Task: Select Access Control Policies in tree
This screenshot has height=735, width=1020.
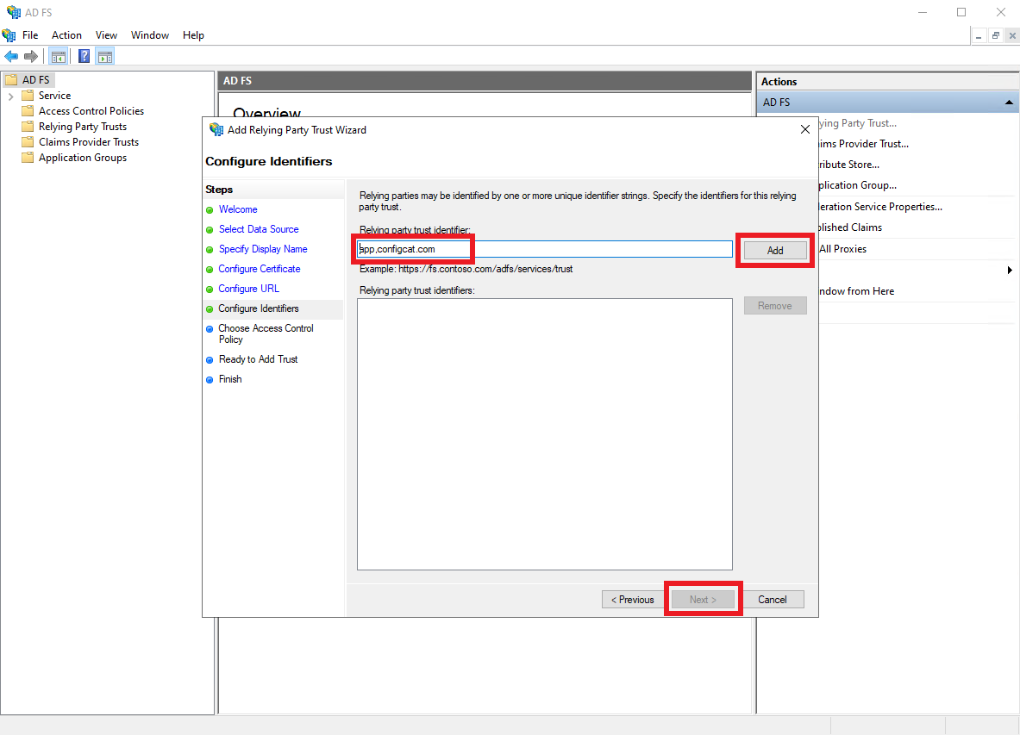Action: tap(91, 111)
